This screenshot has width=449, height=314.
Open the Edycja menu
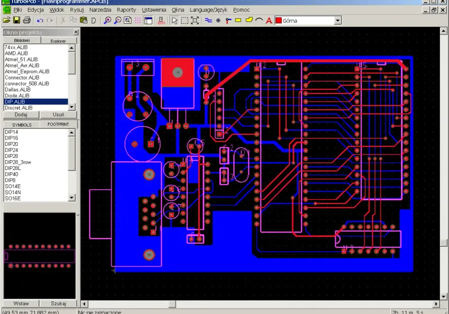[x=35, y=10]
